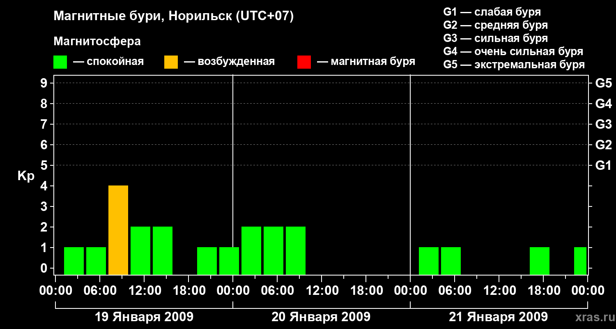Click the '— магнитная буря' legend label
The height and width of the screenshot is (329, 616).
pos(366,62)
